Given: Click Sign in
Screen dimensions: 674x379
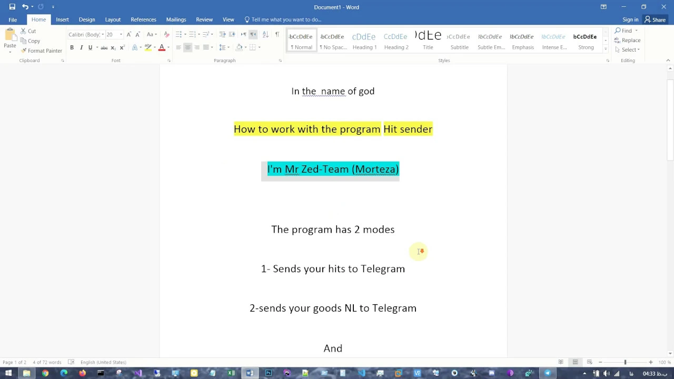Looking at the screenshot, I should [x=630, y=19].
